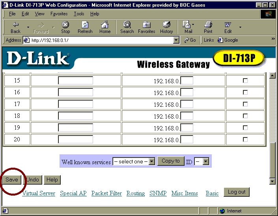Click the Undo button
The width and height of the screenshot is (278, 216).
33,179
